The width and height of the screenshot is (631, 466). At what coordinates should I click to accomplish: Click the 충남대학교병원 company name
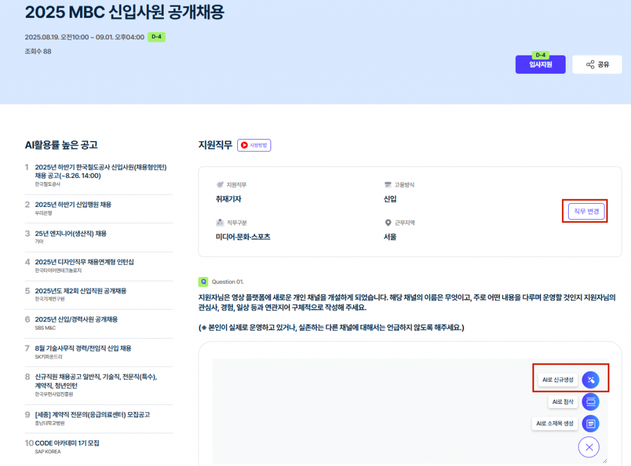coord(49,424)
